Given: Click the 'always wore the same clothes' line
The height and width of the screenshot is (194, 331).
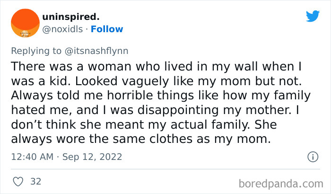Looking at the screenshot, I should pyautogui.click(x=118, y=141).
